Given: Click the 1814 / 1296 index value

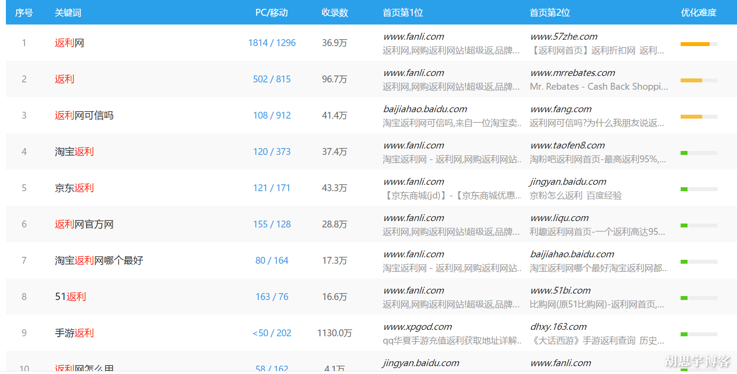Looking at the screenshot, I should pos(272,43).
